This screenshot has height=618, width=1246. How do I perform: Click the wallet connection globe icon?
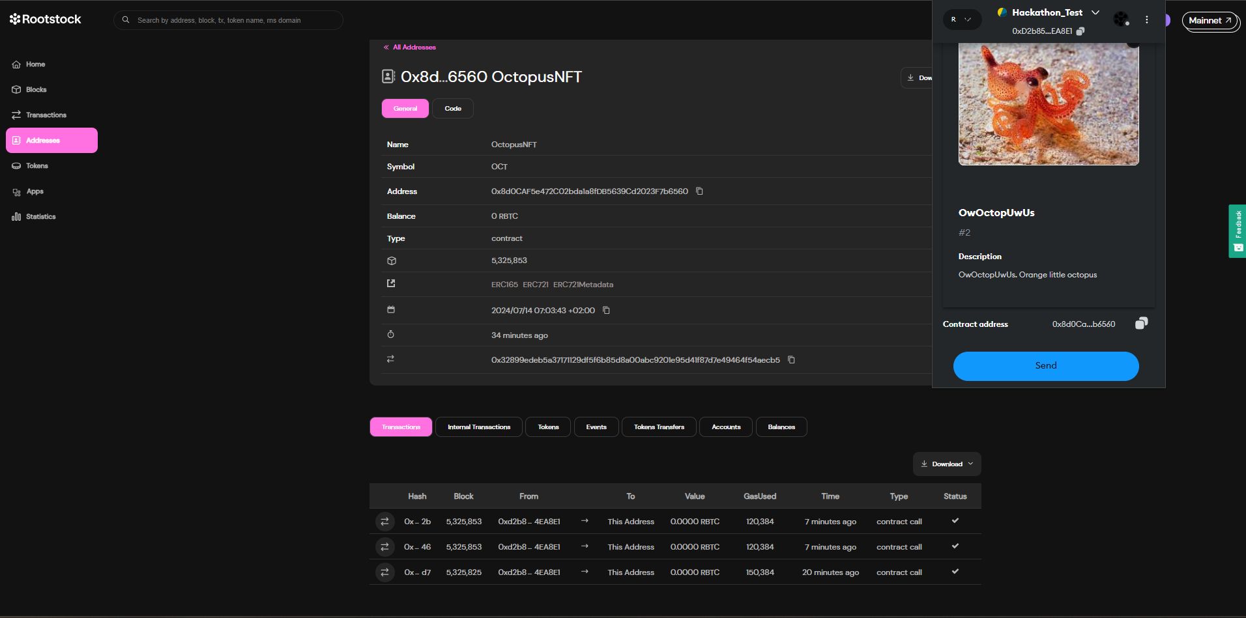(x=1121, y=20)
